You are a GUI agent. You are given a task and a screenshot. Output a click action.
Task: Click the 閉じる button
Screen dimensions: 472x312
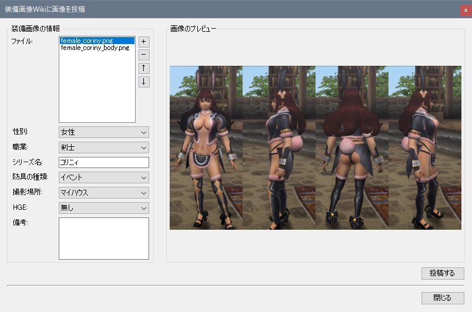click(443, 298)
